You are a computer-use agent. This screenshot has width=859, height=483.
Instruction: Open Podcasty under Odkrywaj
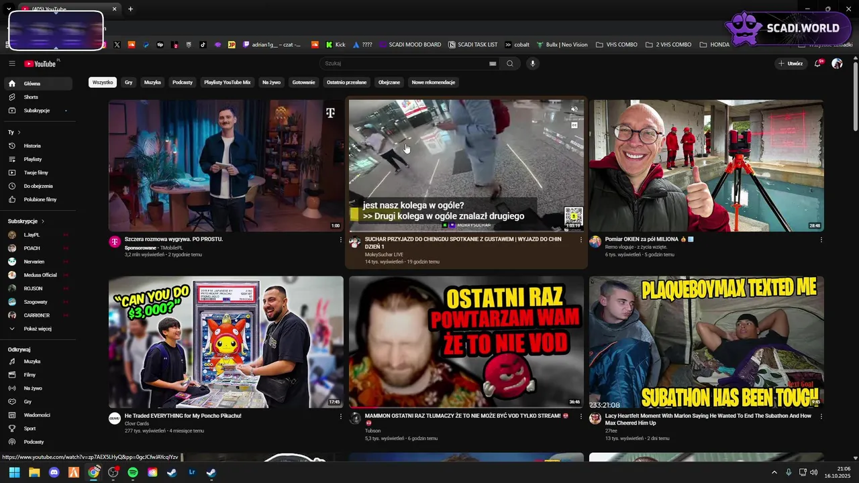(x=38, y=442)
